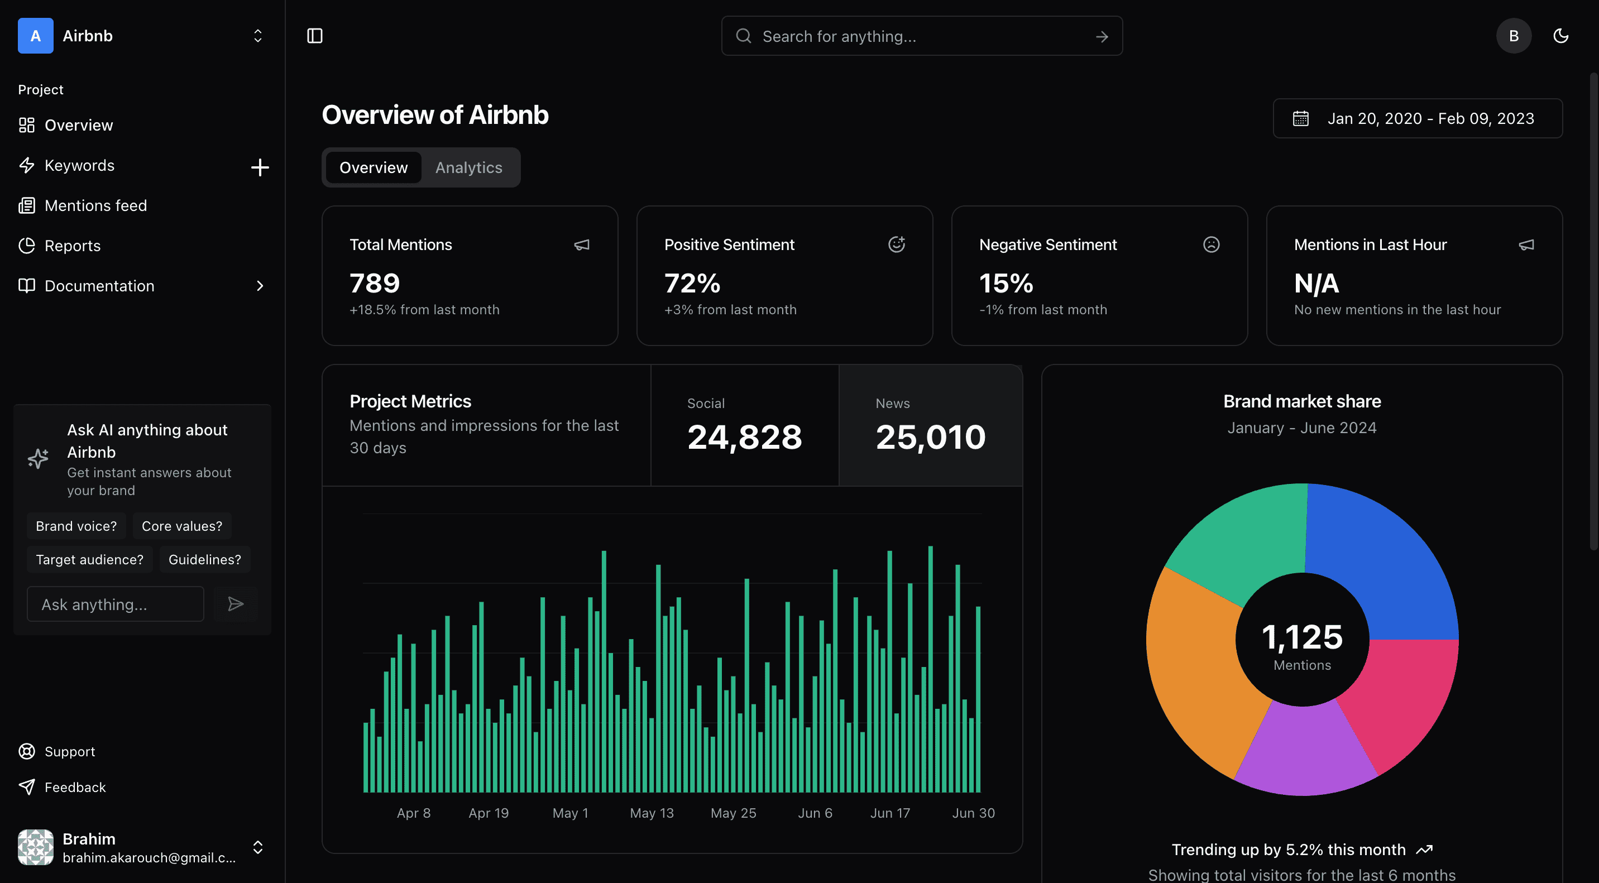Click the Reports pie chart icon
The width and height of the screenshot is (1599, 883).
click(27, 246)
